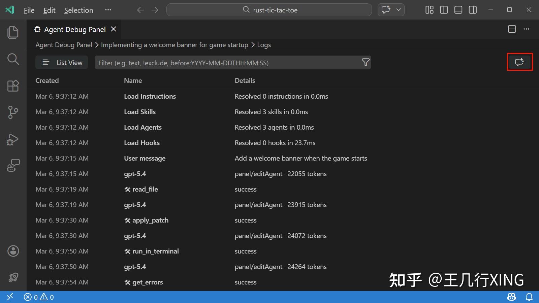Select the Load Agents log row
The height and width of the screenshot is (303, 539).
[283, 127]
